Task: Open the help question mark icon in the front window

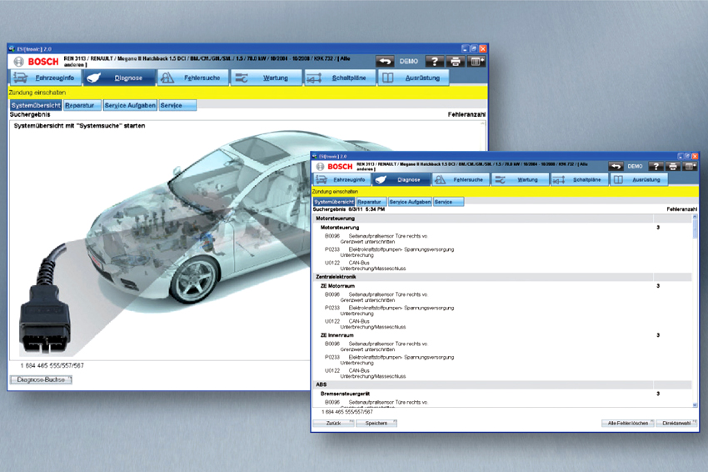Action: tap(656, 167)
